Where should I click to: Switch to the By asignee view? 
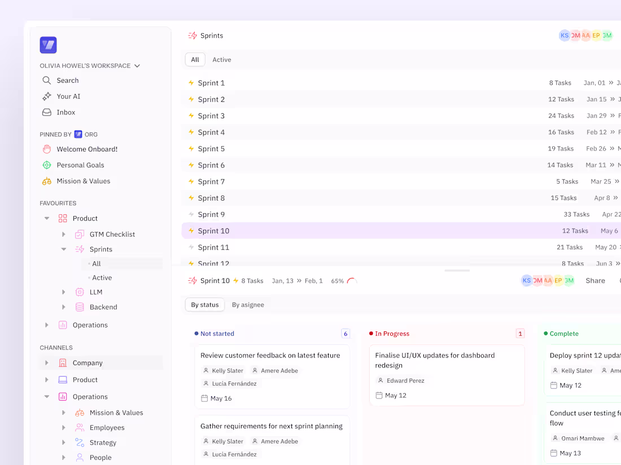[x=249, y=304]
